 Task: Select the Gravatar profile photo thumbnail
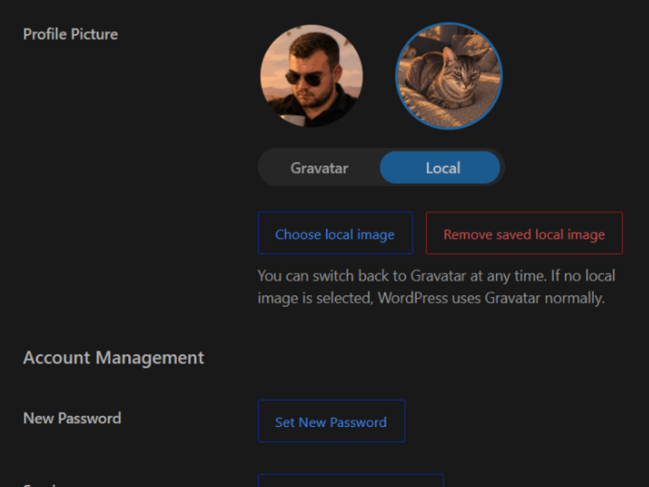[312, 76]
